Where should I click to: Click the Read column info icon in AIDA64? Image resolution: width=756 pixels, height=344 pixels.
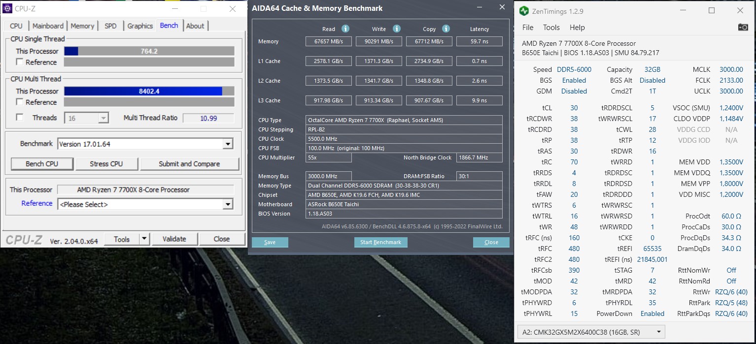click(x=345, y=29)
